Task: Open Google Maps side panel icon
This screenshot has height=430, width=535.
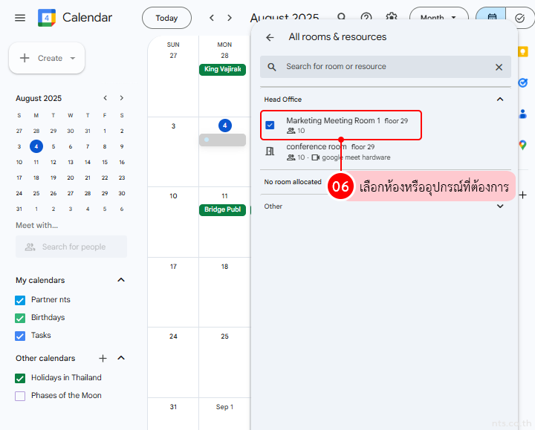Action: [x=522, y=145]
